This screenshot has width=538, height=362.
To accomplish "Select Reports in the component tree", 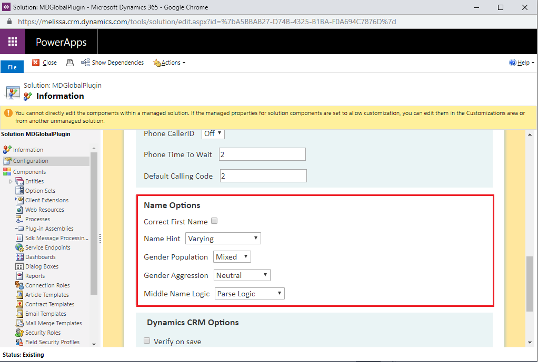I will click(x=35, y=276).
